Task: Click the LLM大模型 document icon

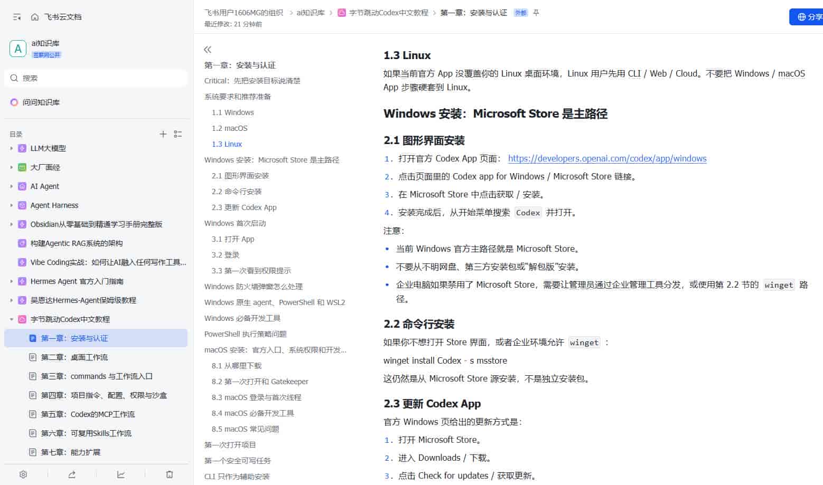Action: (x=22, y=148)
